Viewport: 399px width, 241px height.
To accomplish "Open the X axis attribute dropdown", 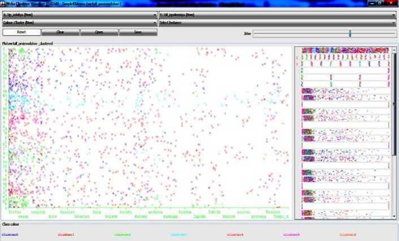I will (80, 15).
